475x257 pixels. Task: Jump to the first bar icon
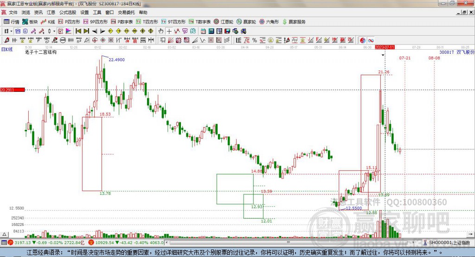[x=78, y=31]
